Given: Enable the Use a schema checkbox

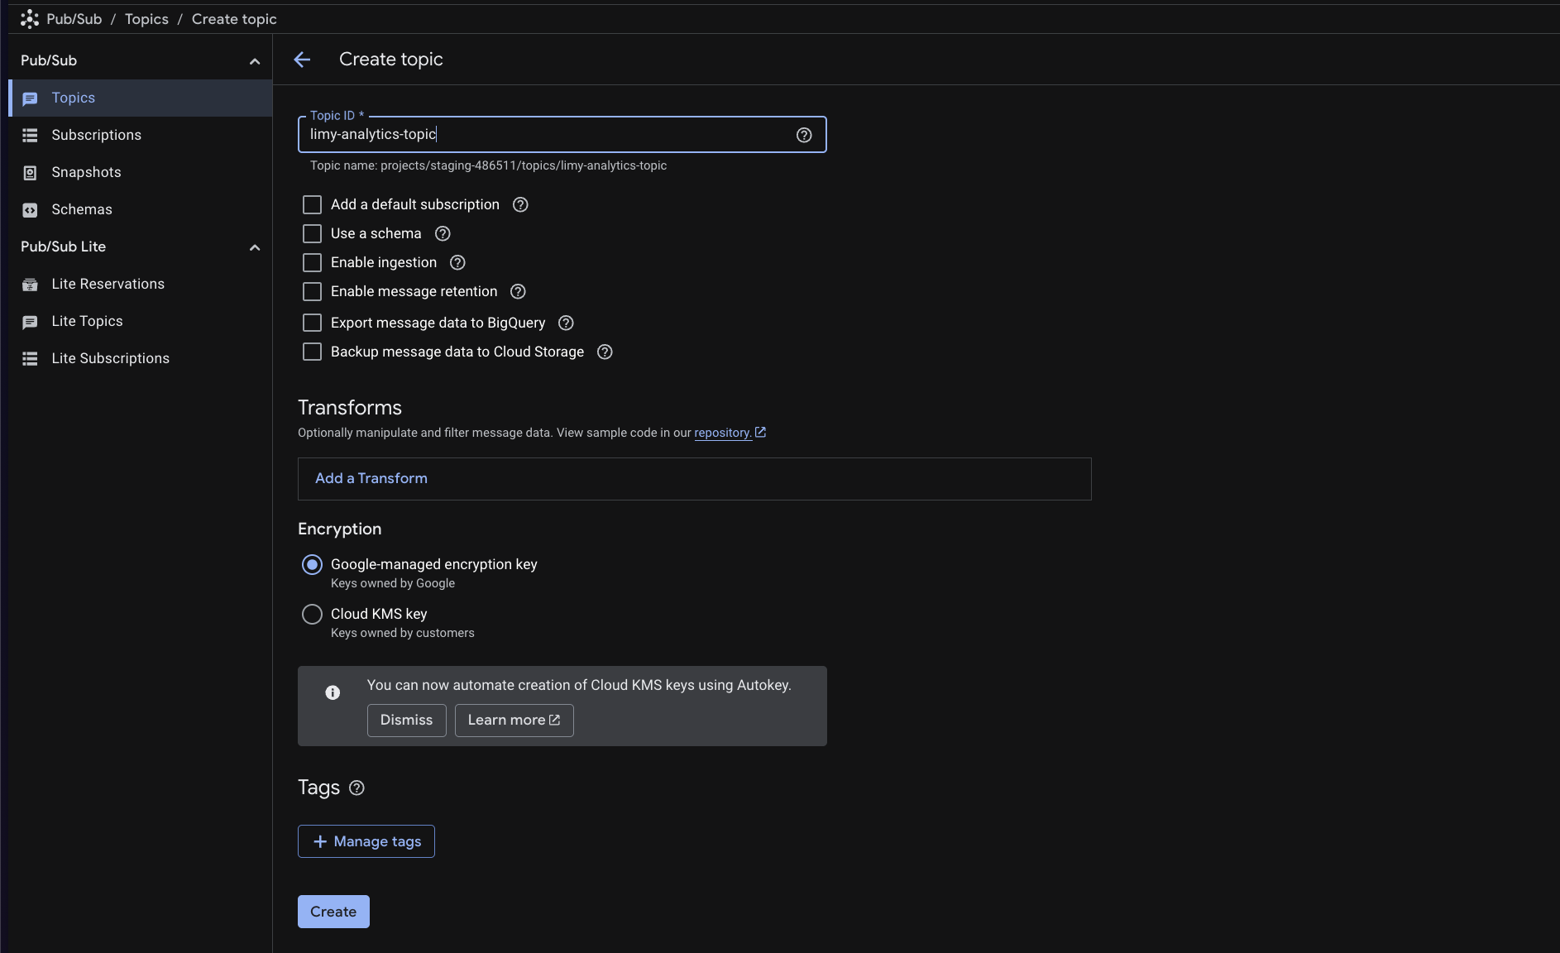Looking at the screenshot, I should [x=312, y=233].
